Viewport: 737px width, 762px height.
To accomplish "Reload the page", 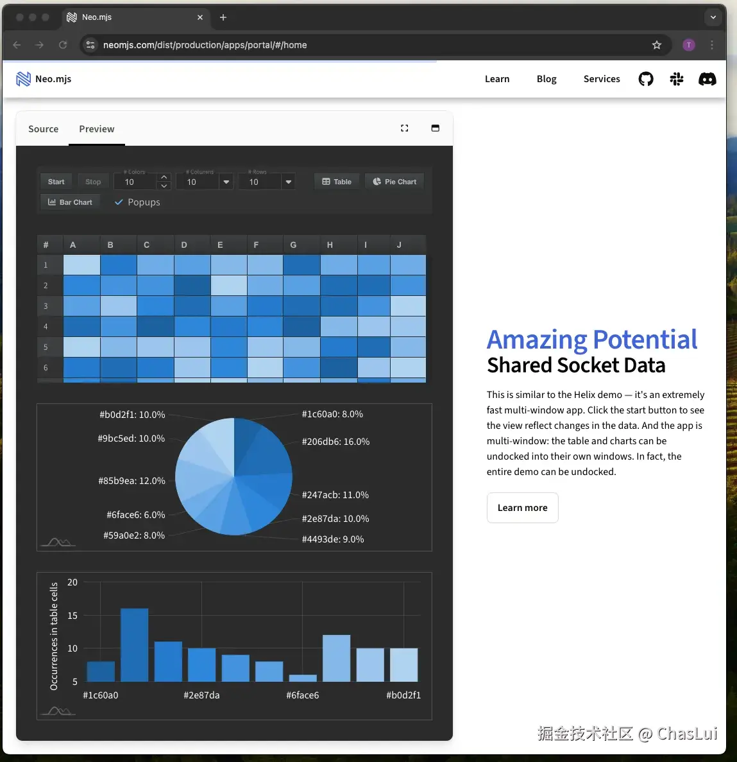I will pyautogui.click(x=63, y=45).
